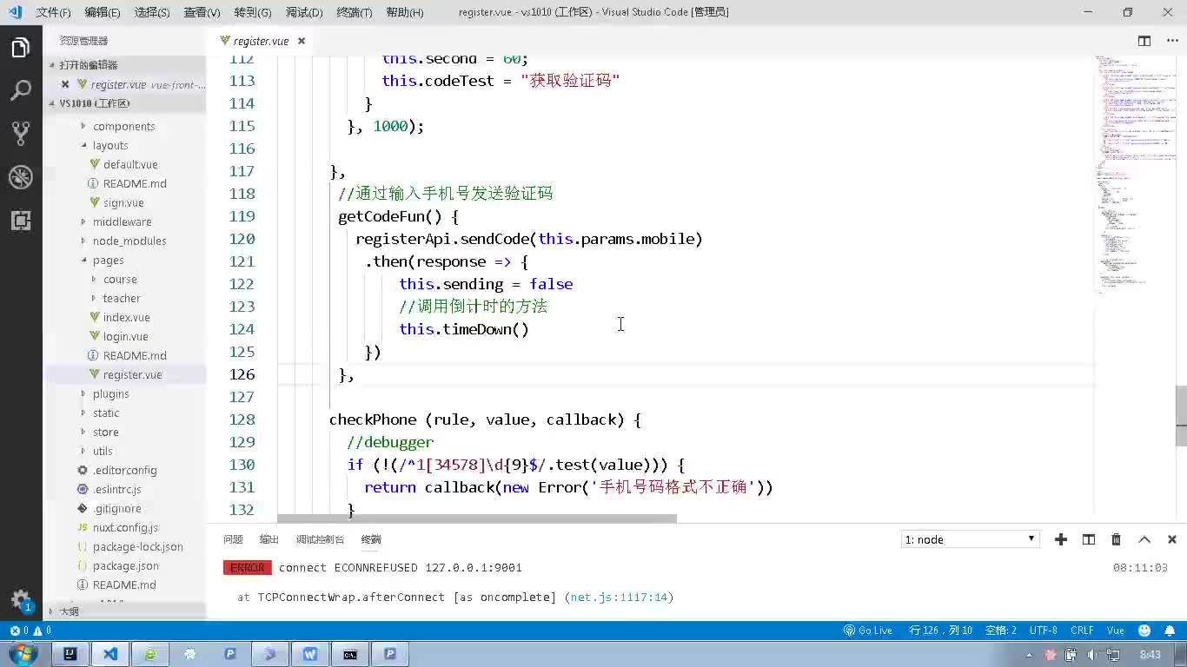Close the terminal panel

(x=1171, y=539)
